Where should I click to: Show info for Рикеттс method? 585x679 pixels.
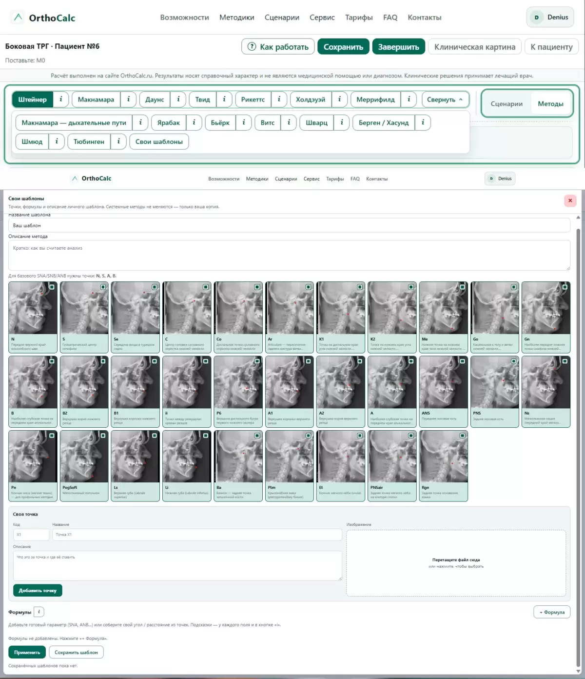pos(279,100)
